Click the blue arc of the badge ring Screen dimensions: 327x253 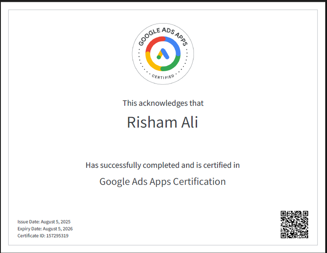pos(175,45)
